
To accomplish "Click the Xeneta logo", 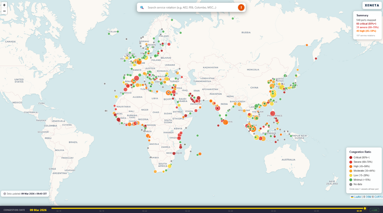I will coord(372,5).
